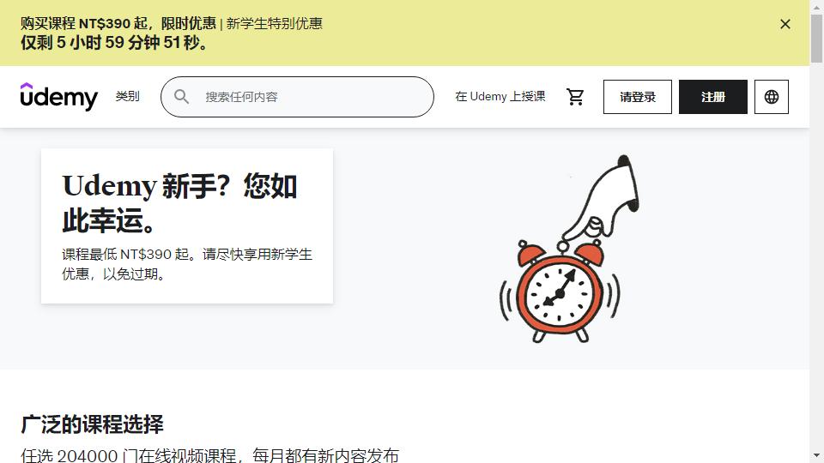This screenshot has height=463, width=824.
Task: Open the shopping cart icon
Action: tap(575, 97)
